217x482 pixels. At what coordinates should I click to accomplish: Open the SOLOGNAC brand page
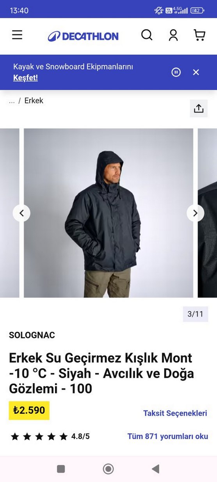[32, 335]
